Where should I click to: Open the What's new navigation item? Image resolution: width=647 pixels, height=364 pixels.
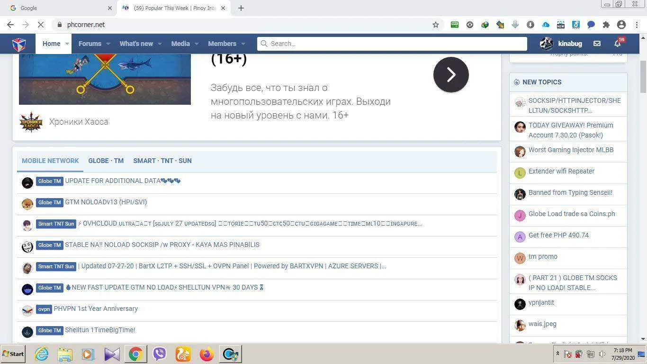coord(136,44)
